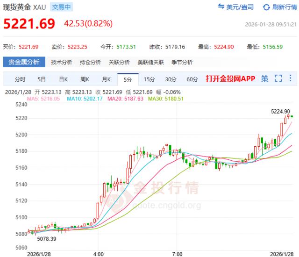Click the 最高 value 5224.90 in the quote row
Image resolution: width=299 pixels, height=257 pixels.
(x=224, y=47)
